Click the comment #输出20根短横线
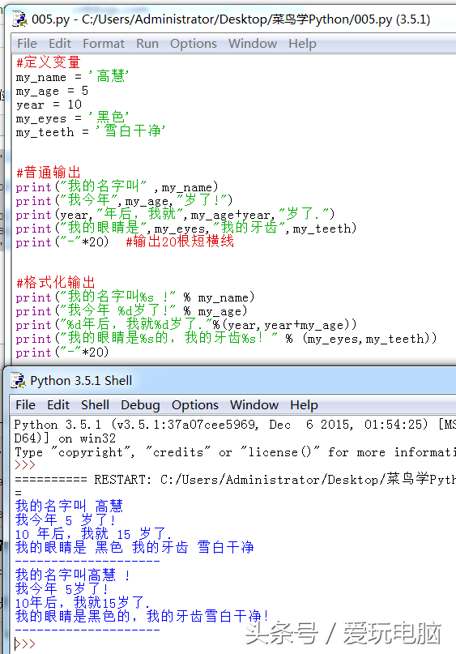Image resolution: width=456 pixels, height=654 pixels. [x=180, y=241]
